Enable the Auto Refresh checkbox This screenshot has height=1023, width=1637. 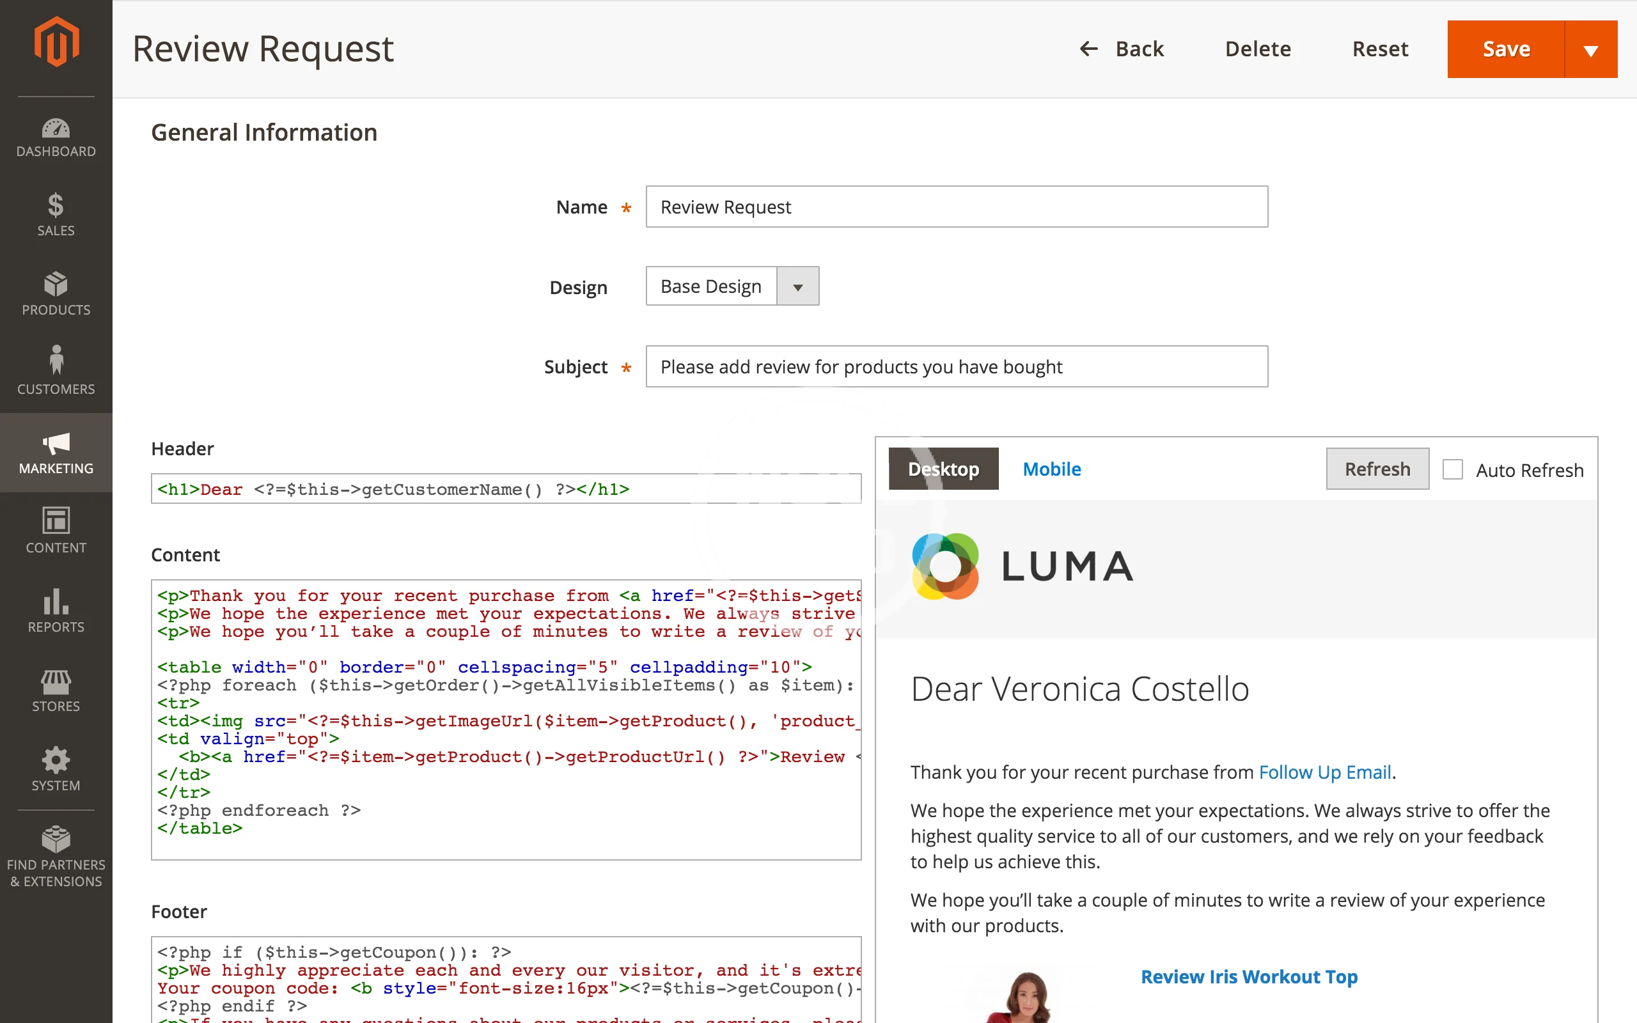tap(1452, 469)
